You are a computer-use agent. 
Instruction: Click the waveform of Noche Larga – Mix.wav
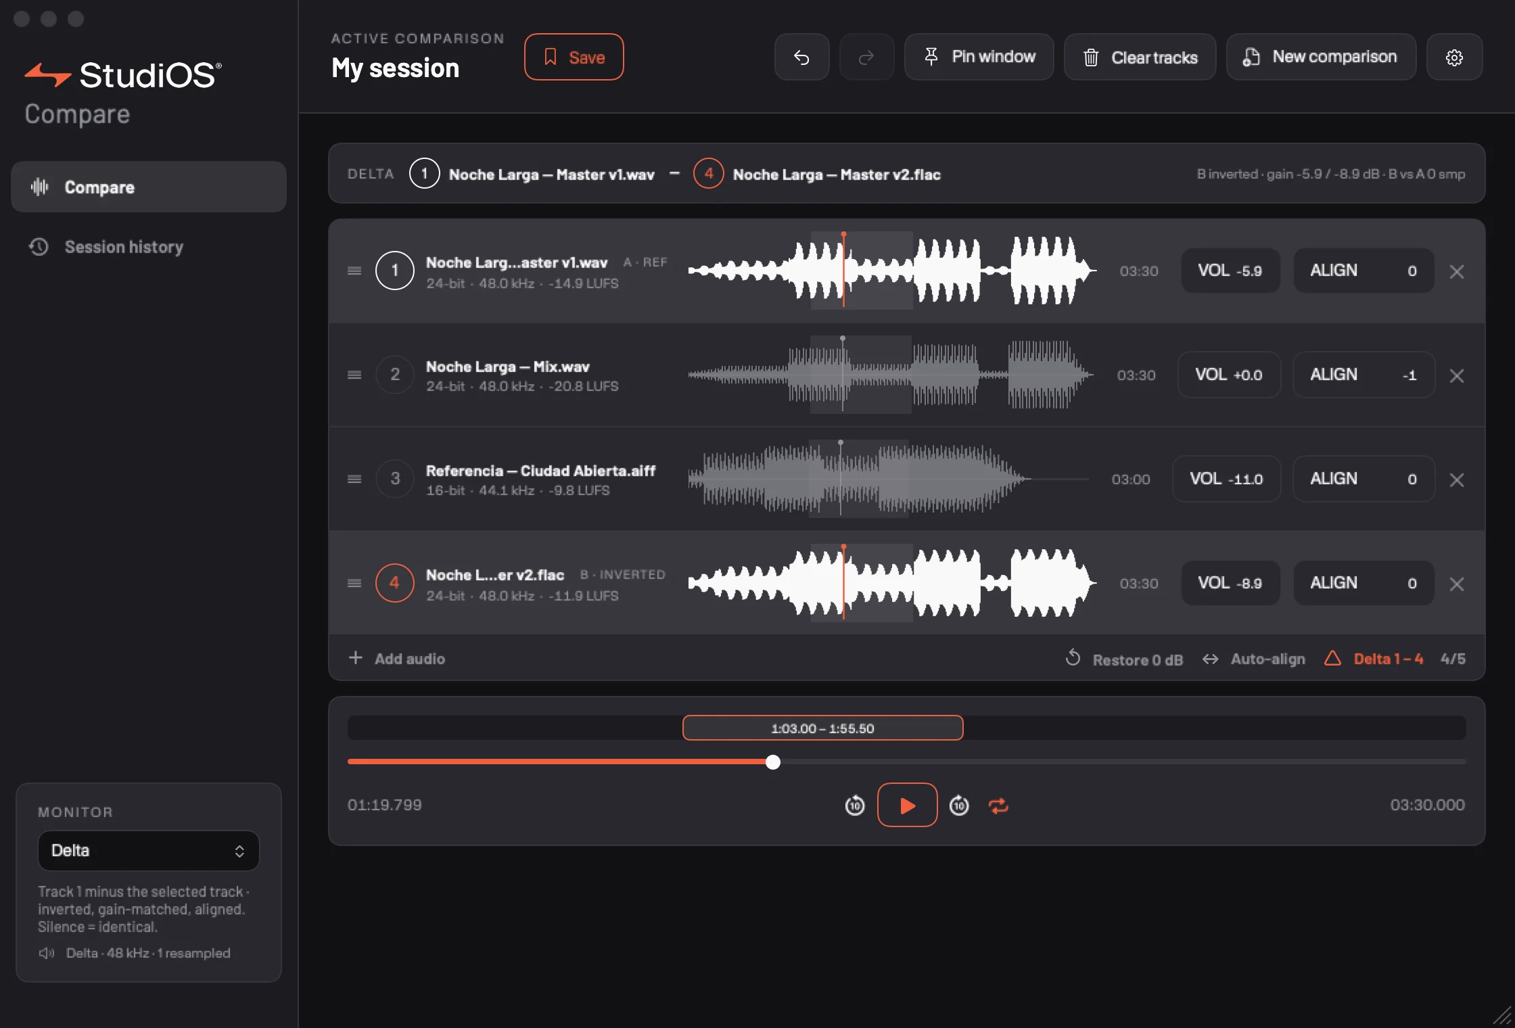(x=891, y=375)
